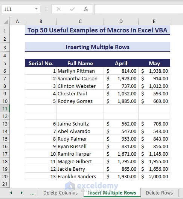
Task: Click May value 593.00
Action: click(x=154, y=93)
